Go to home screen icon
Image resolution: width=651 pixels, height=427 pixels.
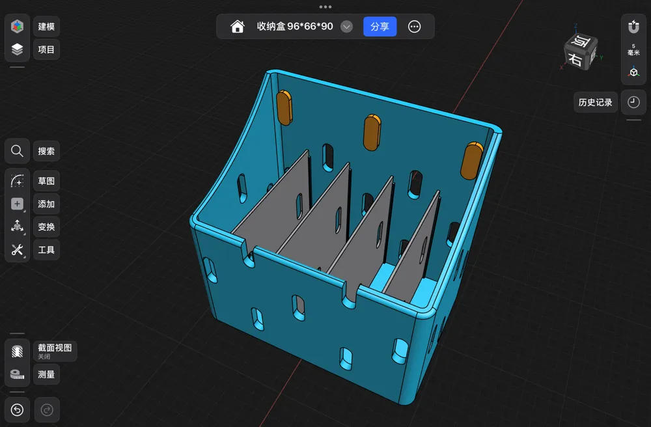click(x=238, y=27)
